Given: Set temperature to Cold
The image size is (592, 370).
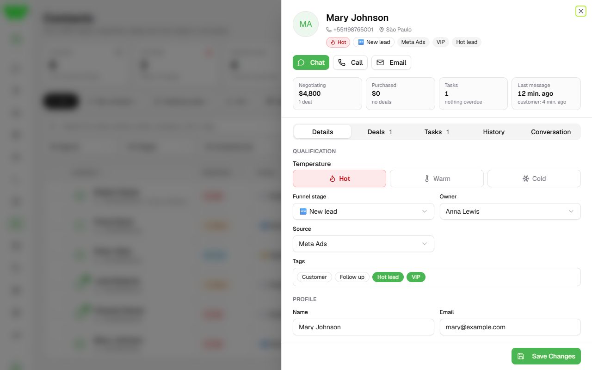Looking at the screenshot, I should [x=534, y=179].
